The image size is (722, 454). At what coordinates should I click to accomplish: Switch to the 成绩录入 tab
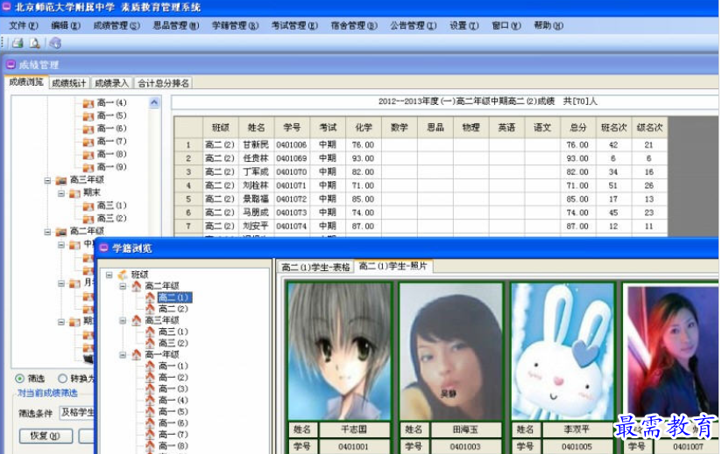[x=111, y=83]
